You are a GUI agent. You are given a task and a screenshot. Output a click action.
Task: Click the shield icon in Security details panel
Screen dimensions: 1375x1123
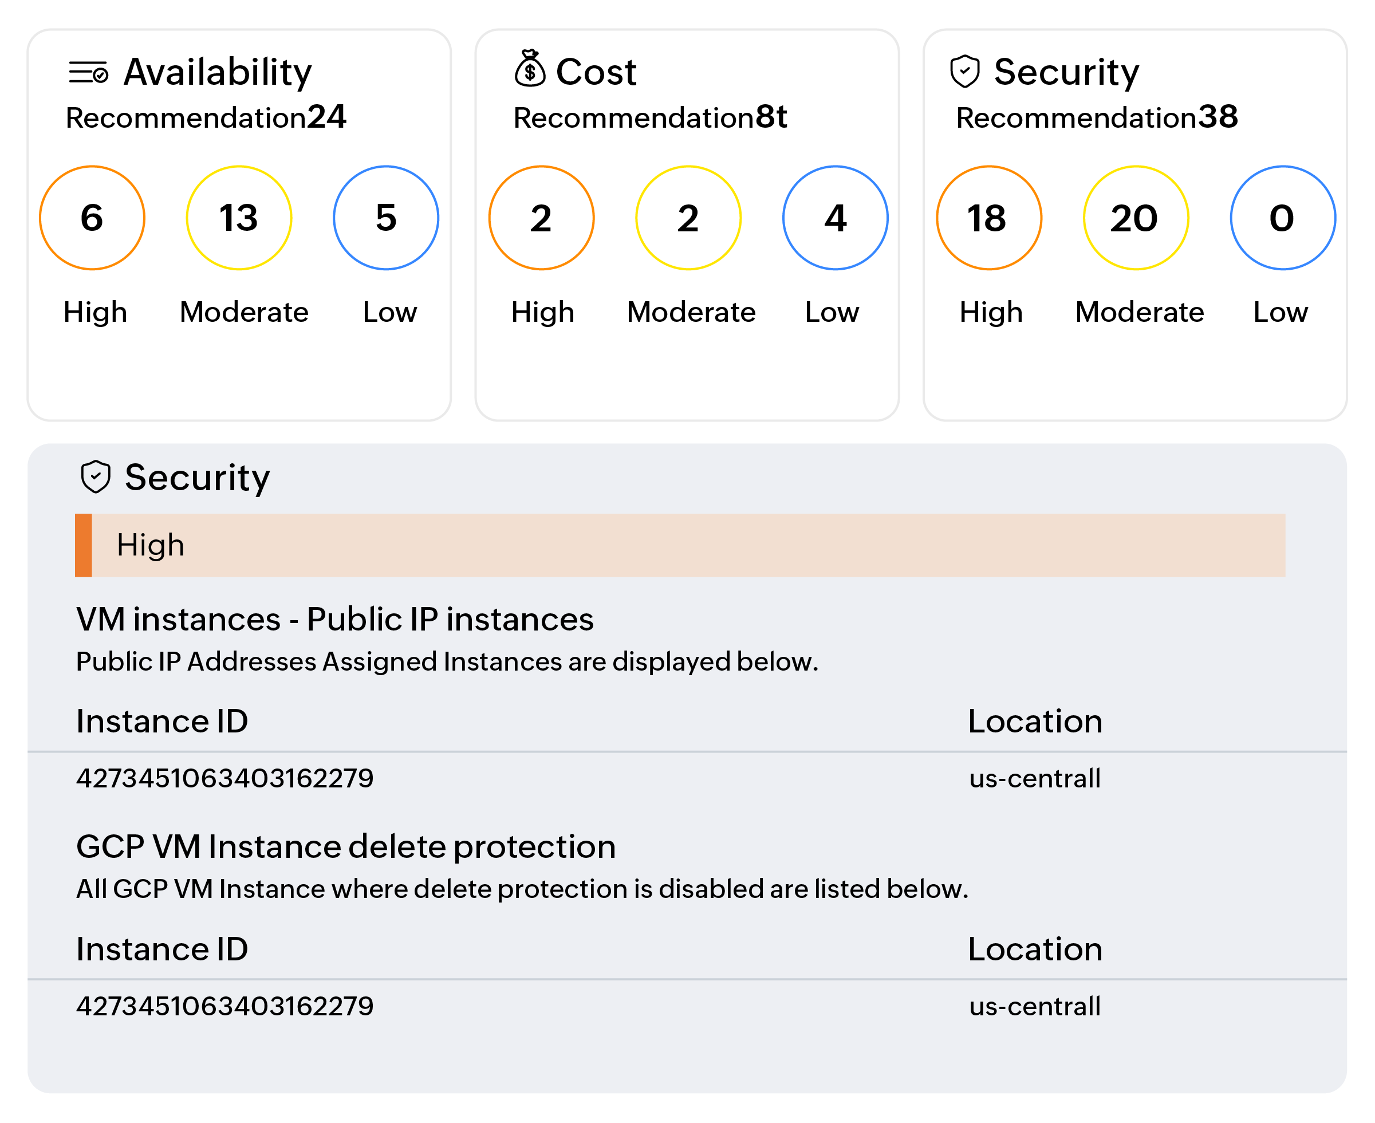96,477
